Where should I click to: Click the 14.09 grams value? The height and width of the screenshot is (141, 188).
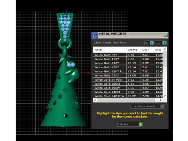point(132,76)
